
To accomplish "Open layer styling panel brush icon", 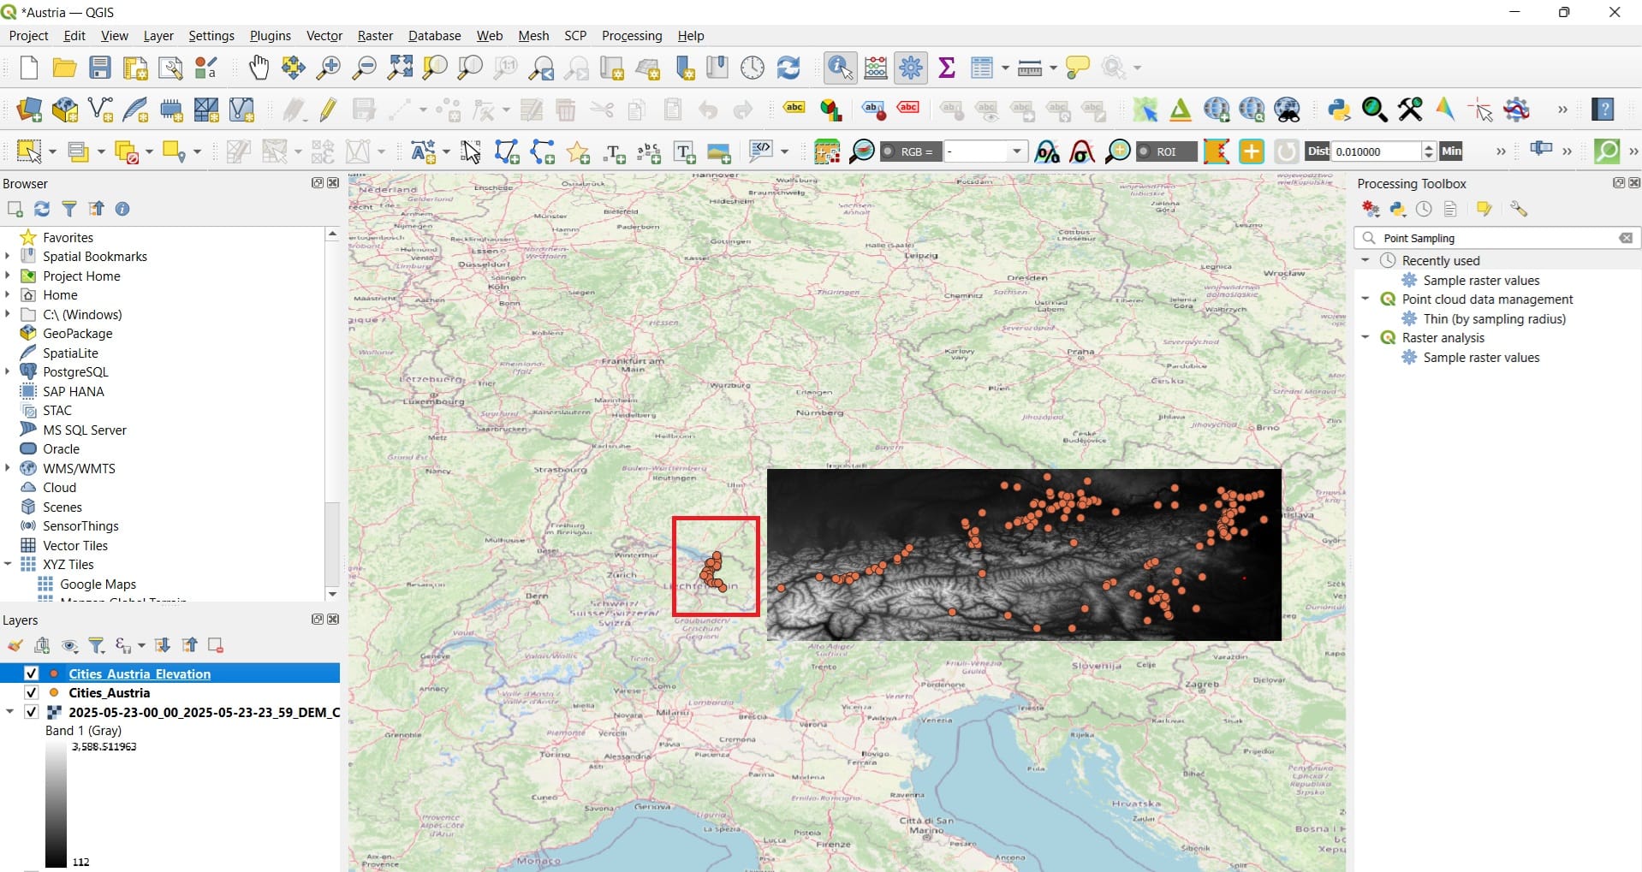I will point(15,645).
